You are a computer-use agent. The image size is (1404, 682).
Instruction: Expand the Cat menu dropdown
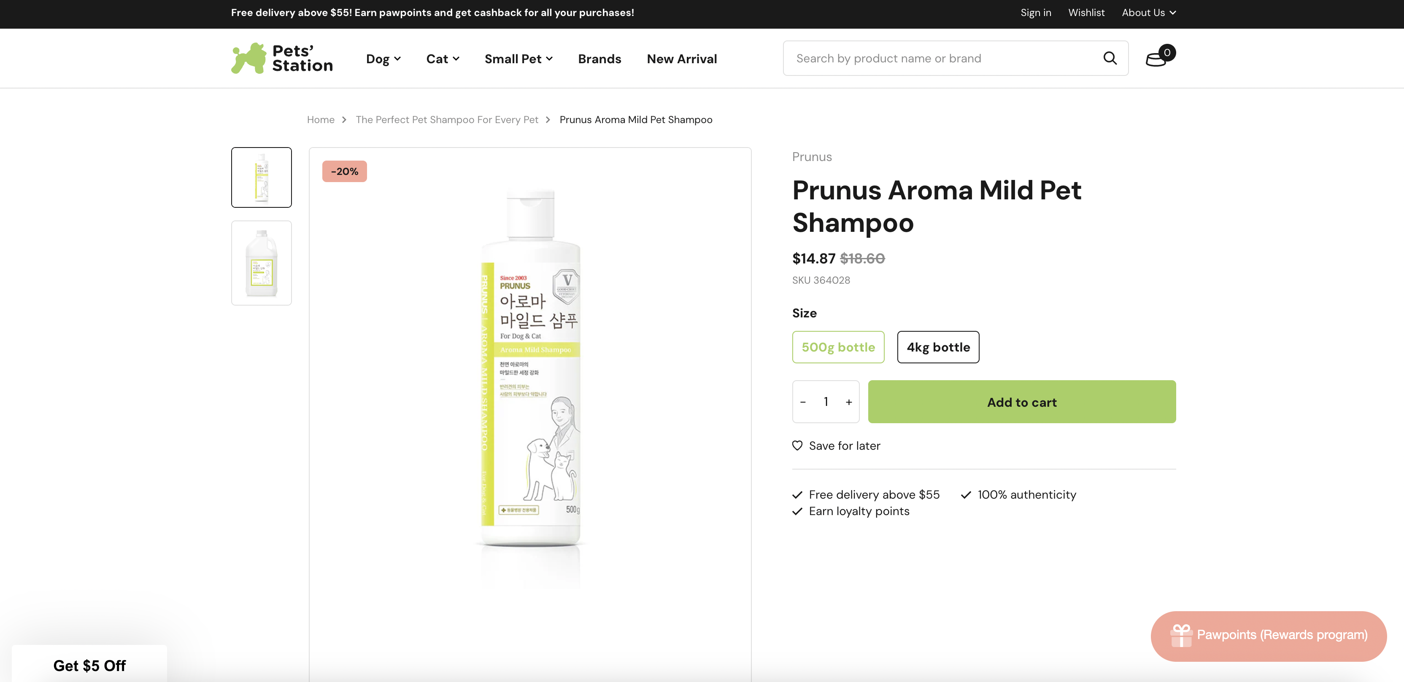(442, 59)
